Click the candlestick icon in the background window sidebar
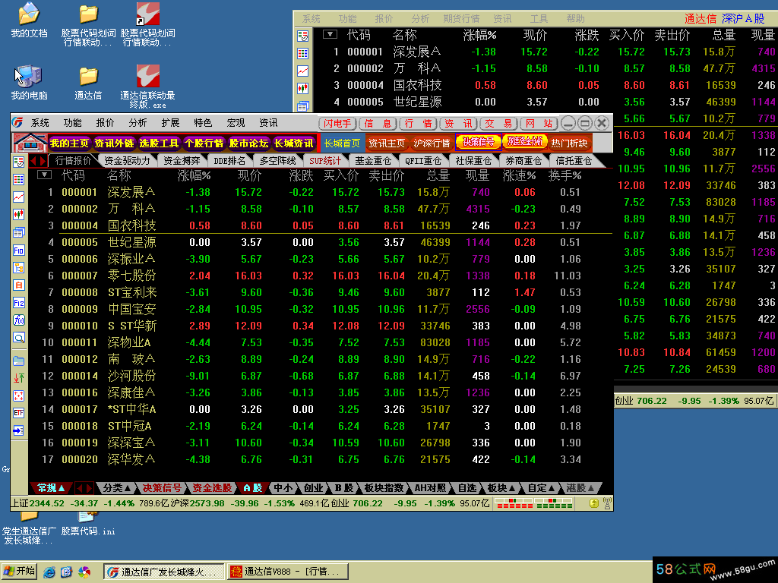The width and height of the screenshot is (778, 583). (x=302, y=89)
